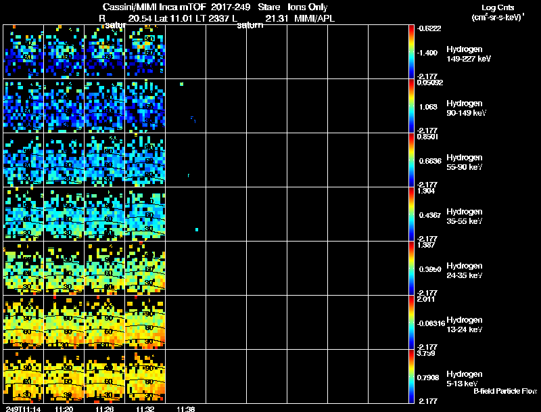Click the Hydrogen 24-35 keV label
The height and width of the screenshot is (412, 541).
click(465, 271)
